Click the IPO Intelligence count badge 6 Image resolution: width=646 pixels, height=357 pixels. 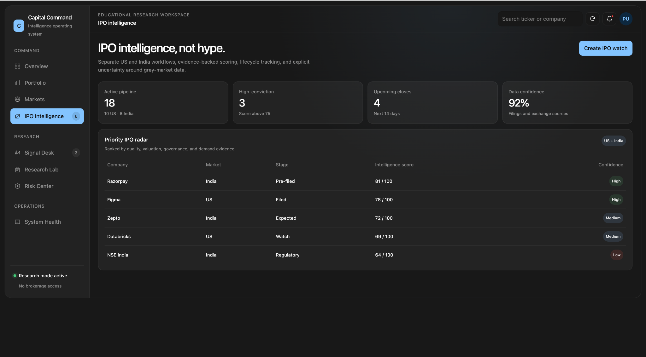76,116
